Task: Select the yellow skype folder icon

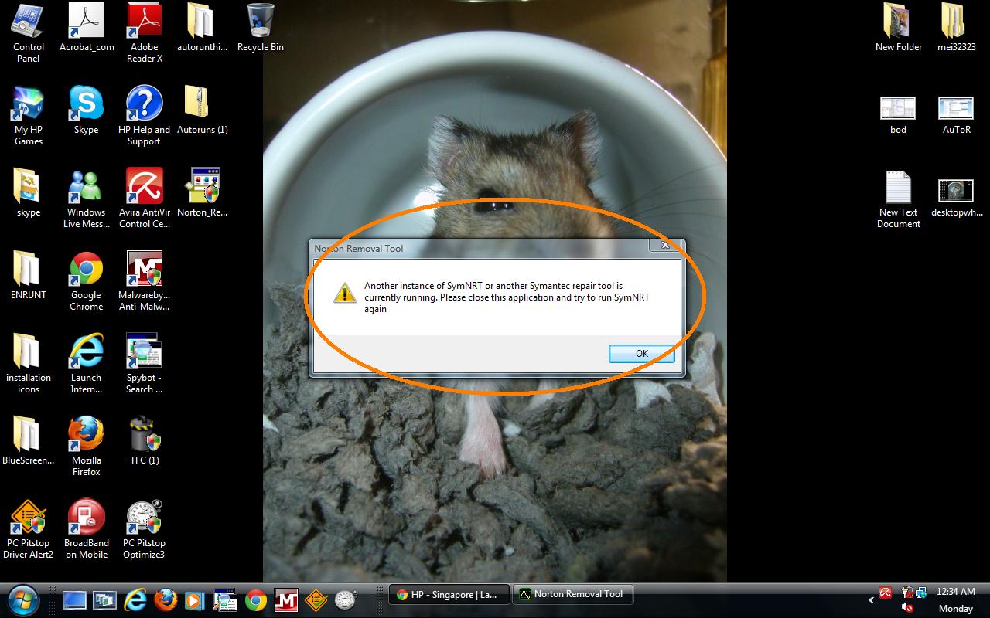Action: (x=28, y=192)
